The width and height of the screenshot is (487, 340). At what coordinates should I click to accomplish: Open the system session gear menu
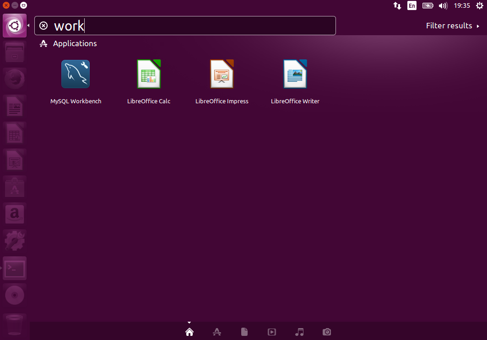pos(480,5)
